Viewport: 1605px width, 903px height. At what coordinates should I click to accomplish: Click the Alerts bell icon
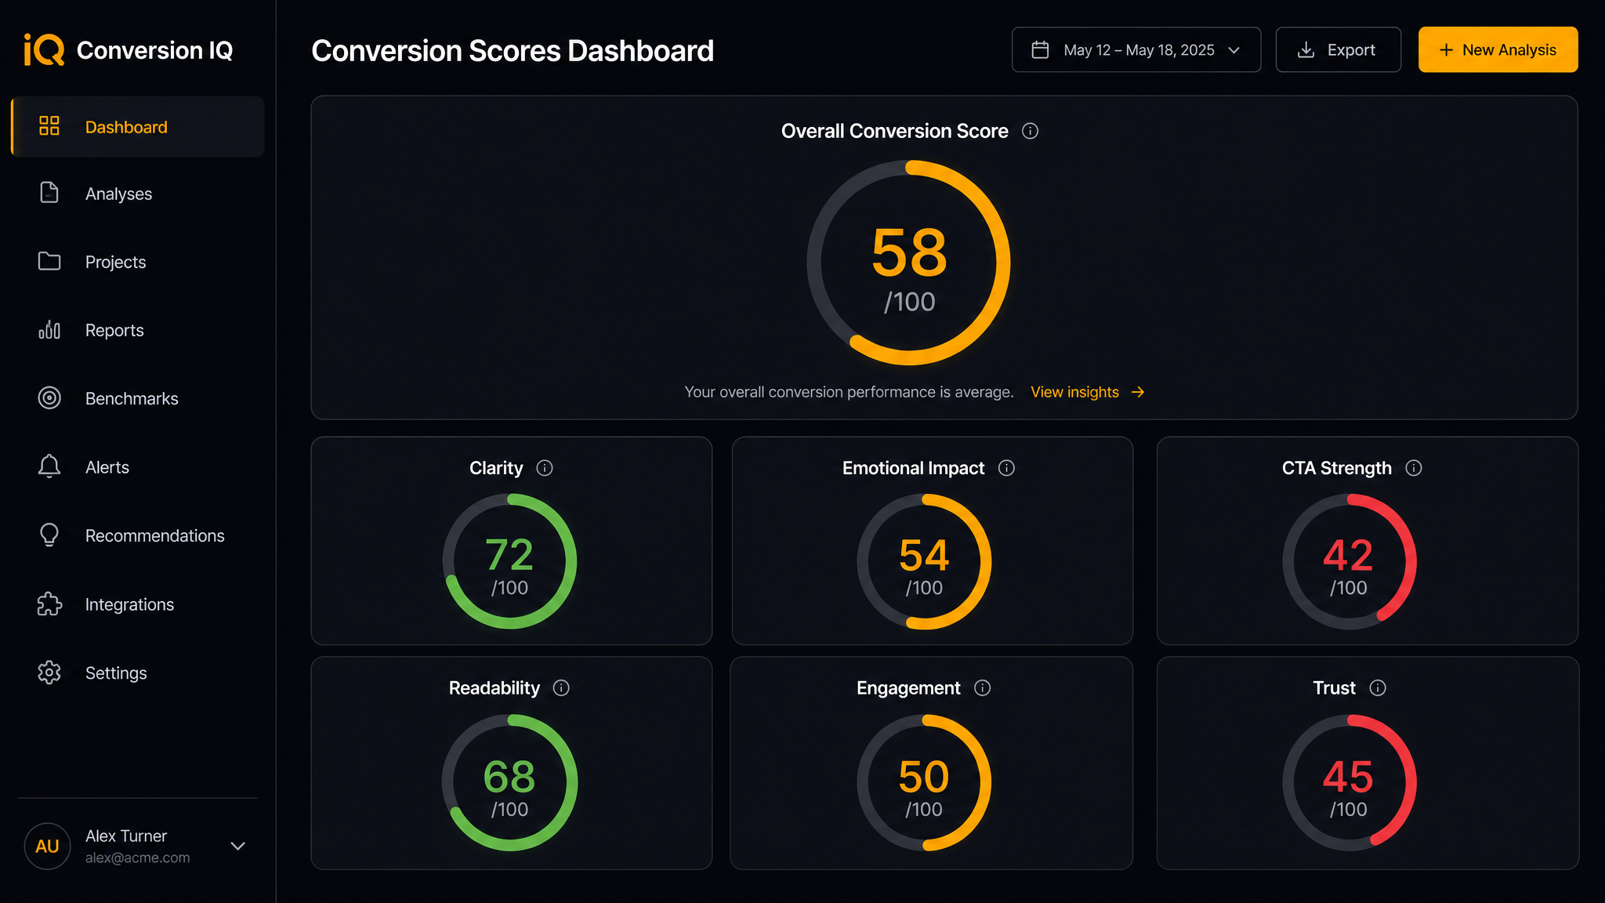pyautogui.click(x=49, y=466)
